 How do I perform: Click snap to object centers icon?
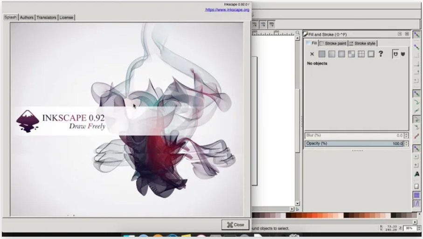[416, 157]
